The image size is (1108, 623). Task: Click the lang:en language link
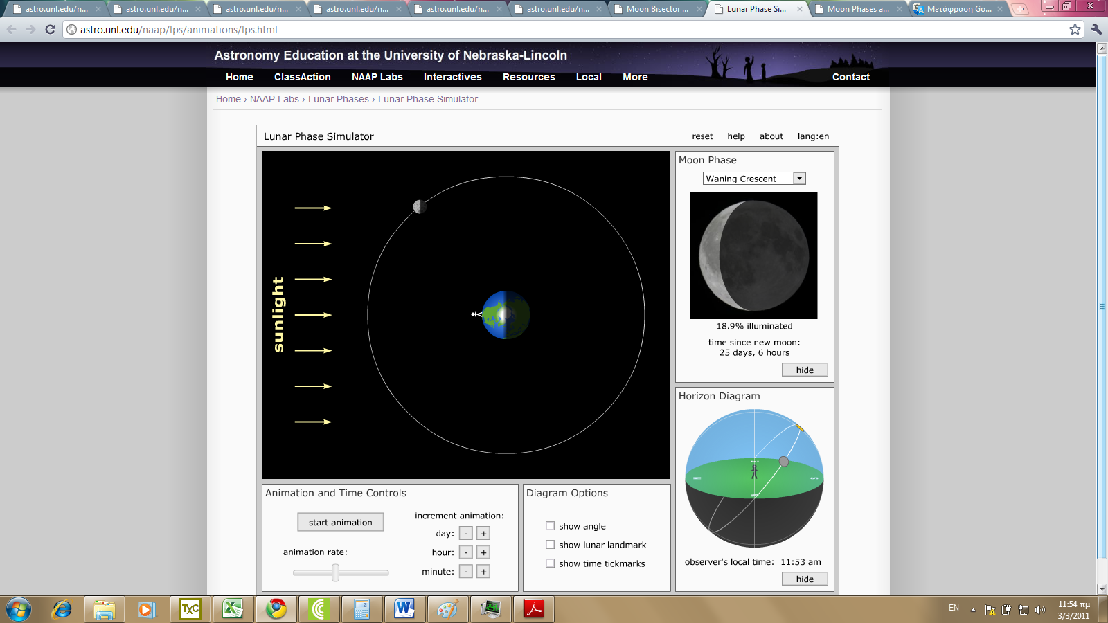[813, 136]
